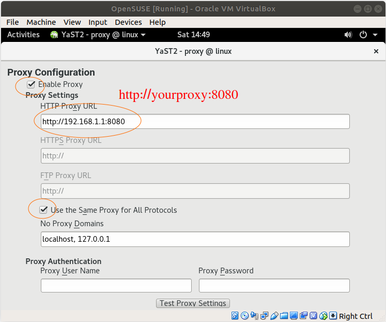Click the Proxy Configuration heading
The height and width of the screenshot is (322, 386).
point(51,72)
